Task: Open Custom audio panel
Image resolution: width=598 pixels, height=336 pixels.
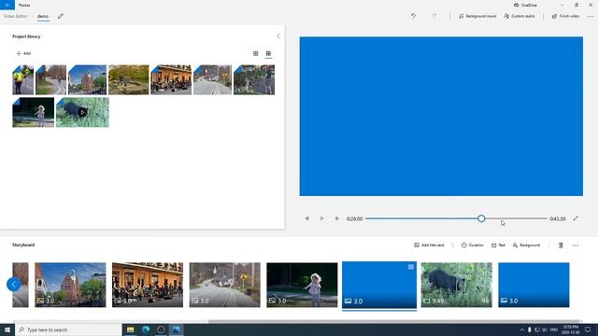Action: (520, 17)
